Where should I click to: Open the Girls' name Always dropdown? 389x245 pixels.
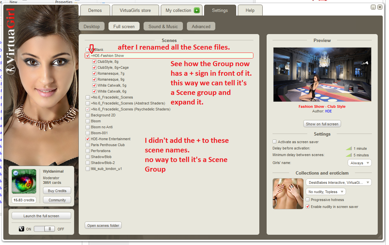(x=360, y=163)
